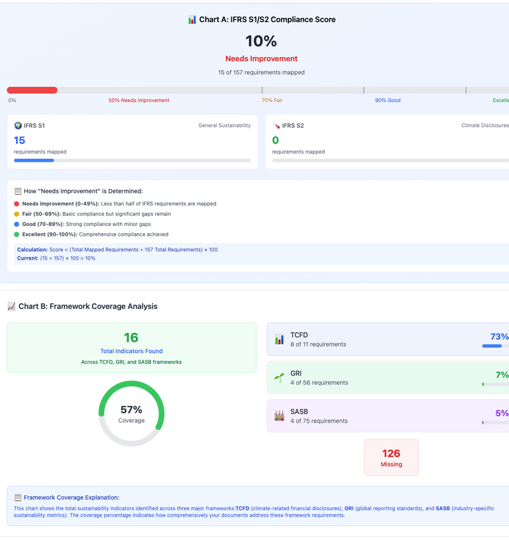Click the red overall compliance progress bar
Screen dimensions: 509x540
pos(32,90)
